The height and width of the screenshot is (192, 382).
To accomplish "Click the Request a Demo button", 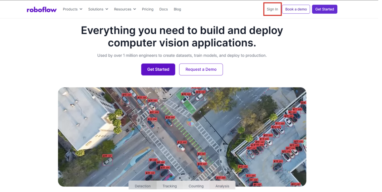I will tap(201, 70).
